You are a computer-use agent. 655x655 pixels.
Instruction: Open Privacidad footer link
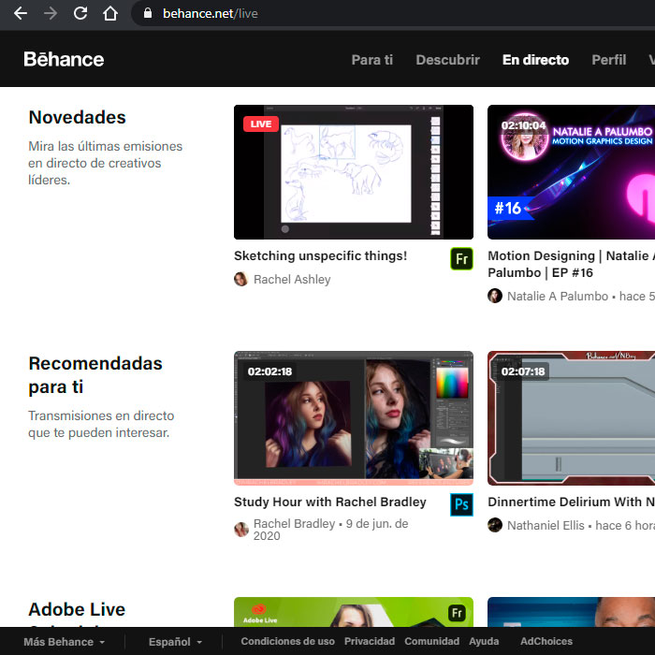point(370,641)
